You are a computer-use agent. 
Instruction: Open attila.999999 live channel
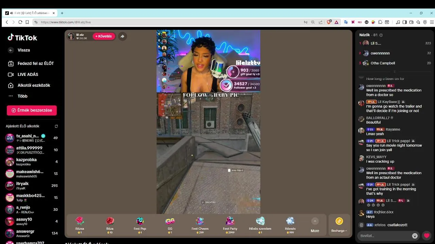(32, 150)
